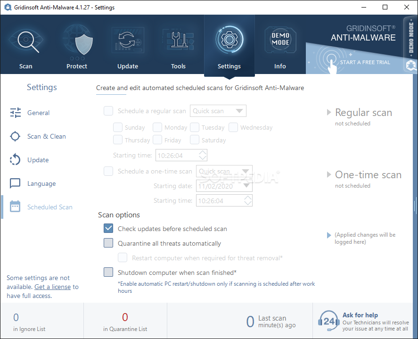Click the Gridinsoft app icon in title bar

tap(8, 7)
